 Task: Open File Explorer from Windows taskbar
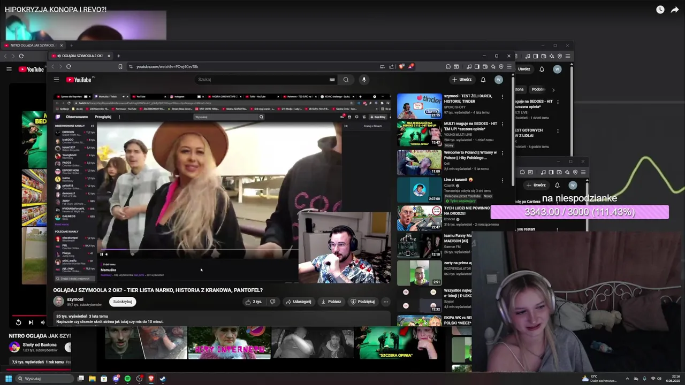click(x=92, y=379)
